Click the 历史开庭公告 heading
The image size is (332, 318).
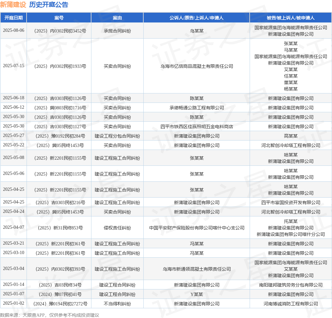tap(49, 5)
